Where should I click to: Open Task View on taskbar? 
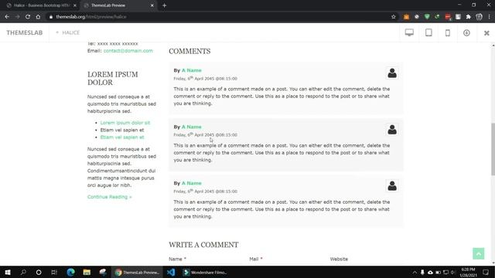54,273
